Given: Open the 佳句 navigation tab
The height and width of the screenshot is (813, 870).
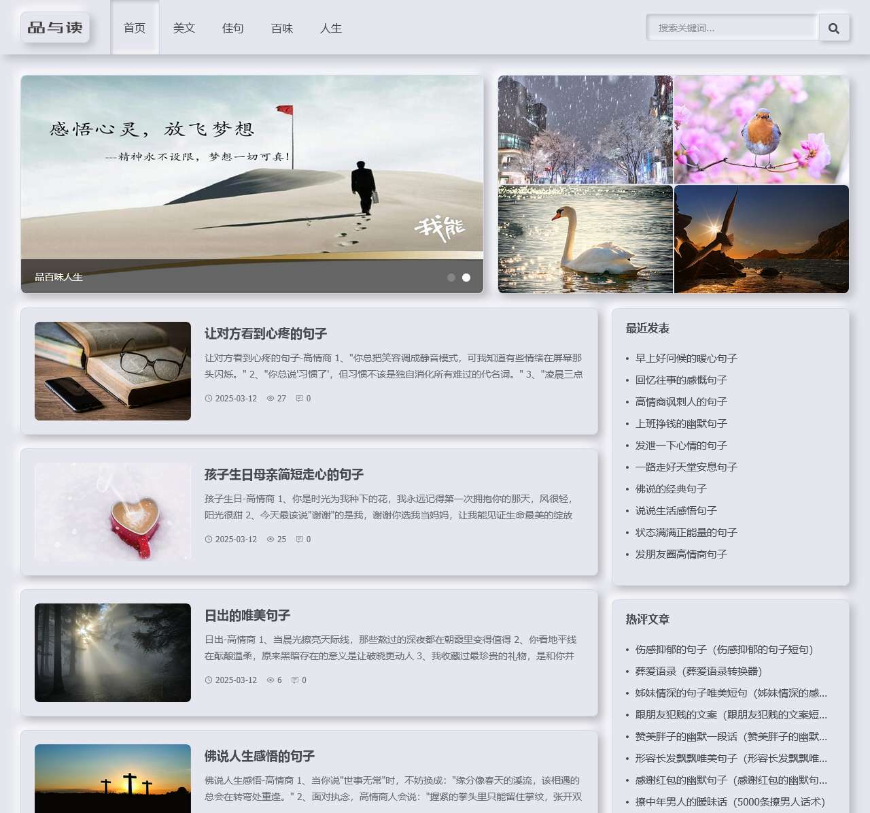Looking at the screenshot, I should pyautogui.click(x=233, y=28).
